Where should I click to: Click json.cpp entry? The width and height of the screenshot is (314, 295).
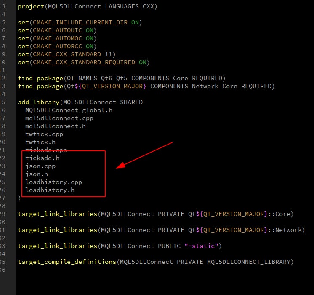tap(40, 166)
